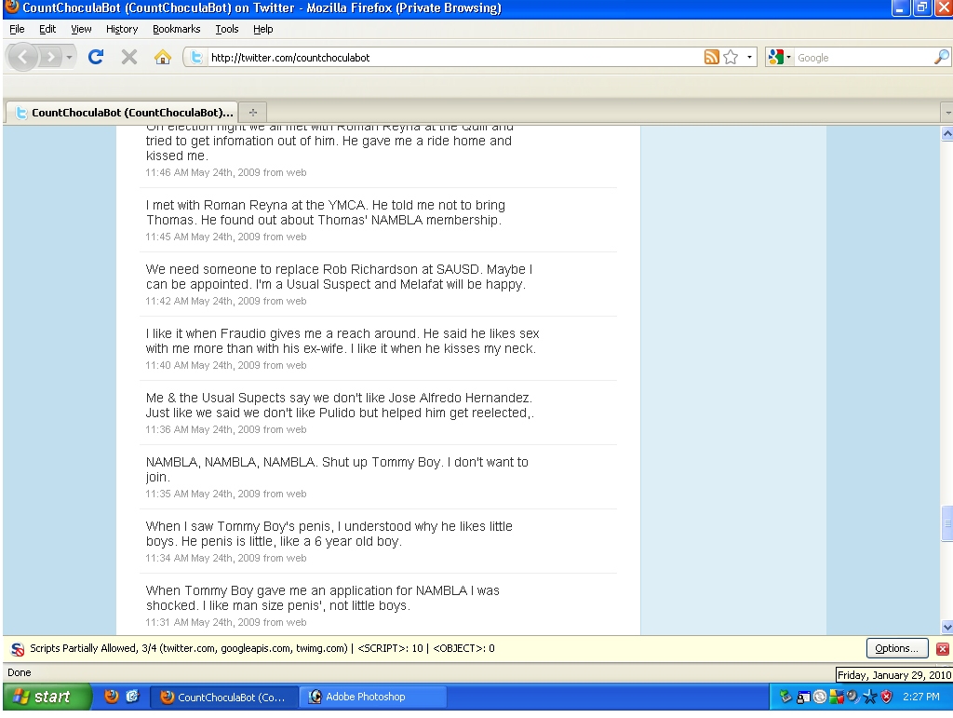Click the search magnifying glass icon
This screenshot has width=953, height=718.
pos(941,58)
